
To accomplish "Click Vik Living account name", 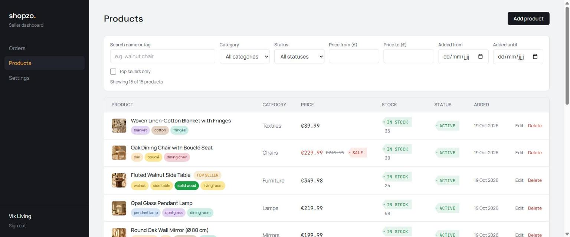I will tap(20, 216).
